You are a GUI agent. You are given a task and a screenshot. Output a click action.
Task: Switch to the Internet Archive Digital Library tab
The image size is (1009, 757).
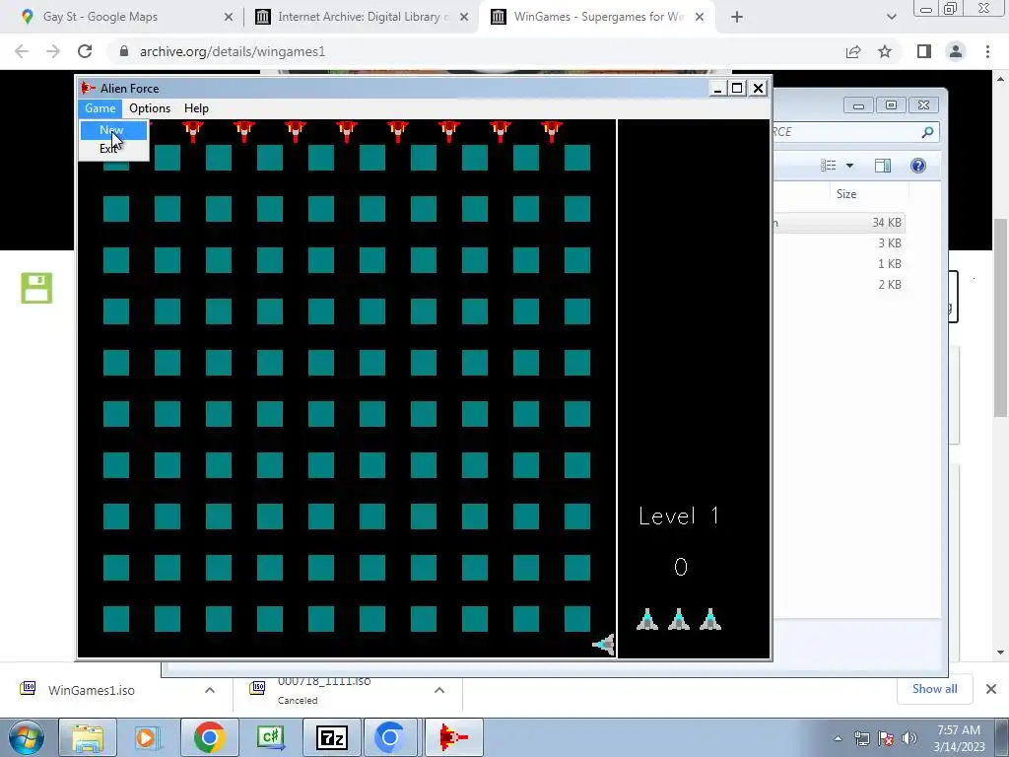click(361, 17)
